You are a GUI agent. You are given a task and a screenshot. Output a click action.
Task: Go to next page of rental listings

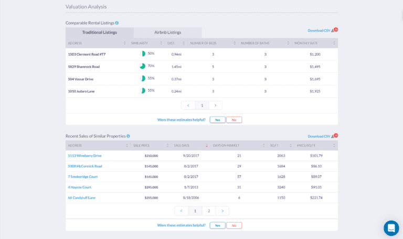215,105
